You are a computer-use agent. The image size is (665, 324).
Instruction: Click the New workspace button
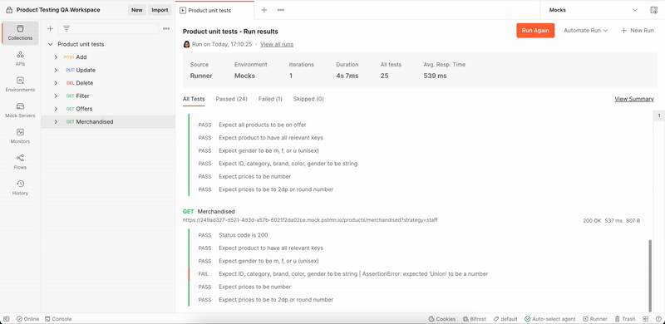(137, 10)
